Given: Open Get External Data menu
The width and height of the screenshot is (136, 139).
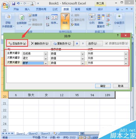Looking at the screenshot, I should pos(8,21).
